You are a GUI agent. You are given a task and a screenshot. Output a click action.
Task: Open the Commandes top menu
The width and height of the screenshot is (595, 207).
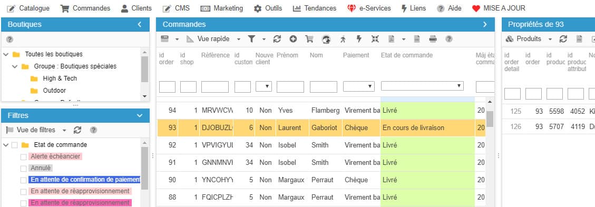coord(85,8)
